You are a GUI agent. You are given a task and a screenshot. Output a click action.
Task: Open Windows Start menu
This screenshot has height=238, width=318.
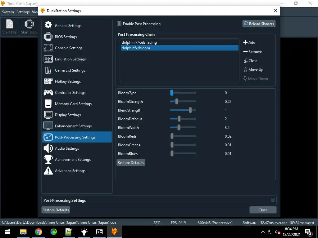pyautogui.click(x=7, y=232)
